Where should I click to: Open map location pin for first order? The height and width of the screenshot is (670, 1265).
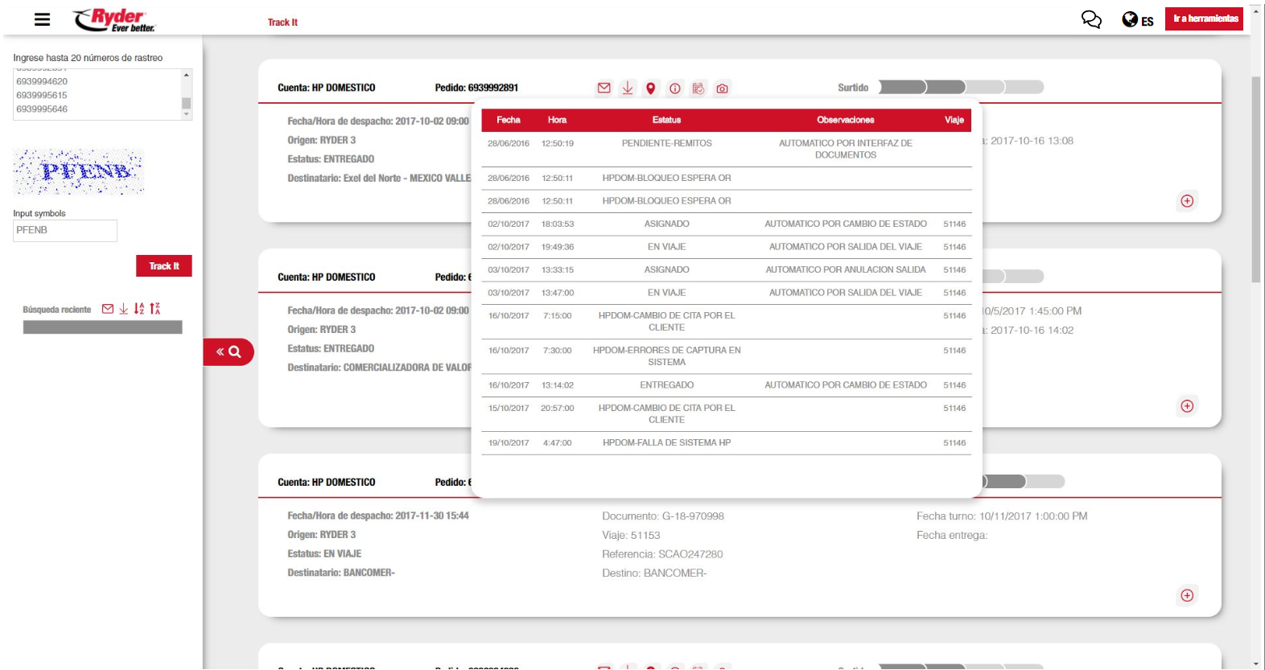click(651, 88)
